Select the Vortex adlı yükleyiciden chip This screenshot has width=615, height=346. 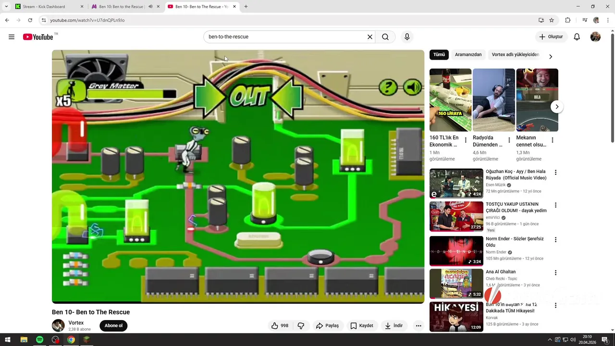[x=516, y=55]
